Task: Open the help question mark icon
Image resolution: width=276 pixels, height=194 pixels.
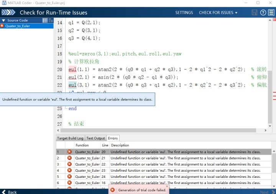Action: 263,13
